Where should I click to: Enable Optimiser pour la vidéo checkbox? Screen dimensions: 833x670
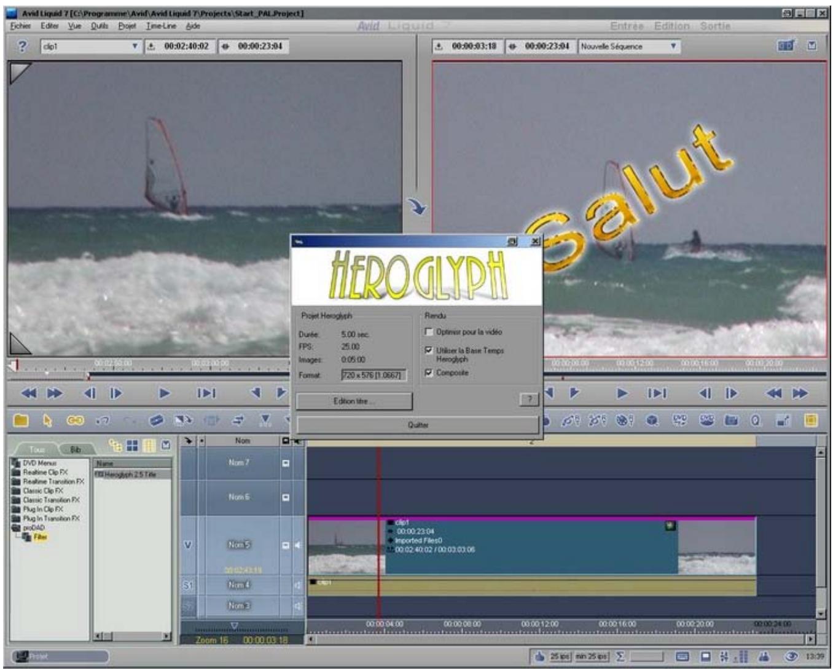(429, 332)
